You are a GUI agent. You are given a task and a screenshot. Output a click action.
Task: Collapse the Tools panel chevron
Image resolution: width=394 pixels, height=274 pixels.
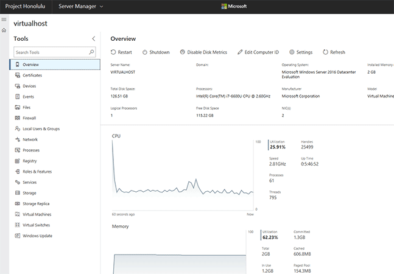tap(93, 38)
